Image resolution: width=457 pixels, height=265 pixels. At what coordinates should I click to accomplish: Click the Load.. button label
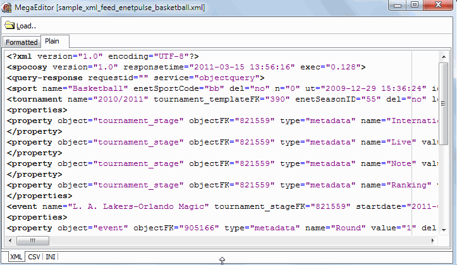[x=26, y=26]
